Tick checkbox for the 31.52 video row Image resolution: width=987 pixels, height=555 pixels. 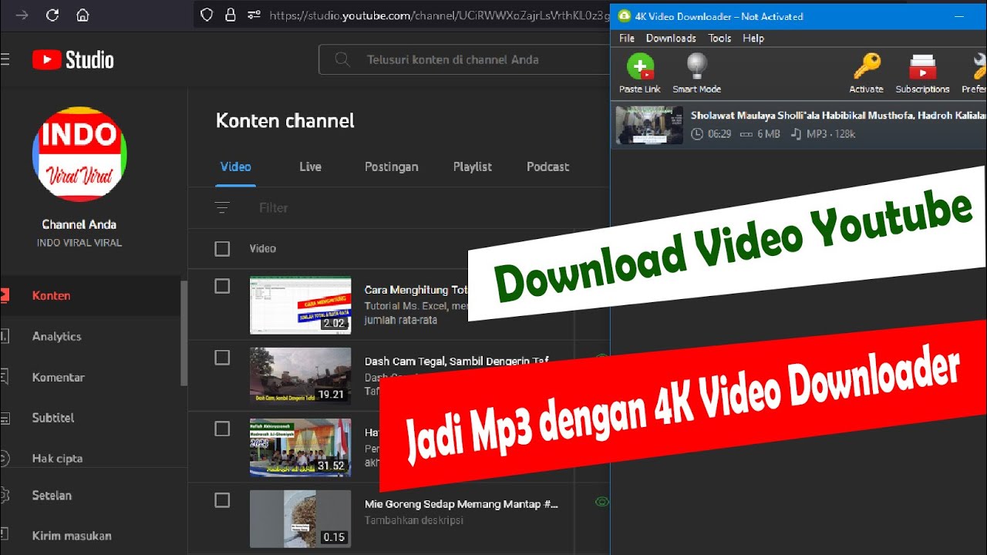222,429
